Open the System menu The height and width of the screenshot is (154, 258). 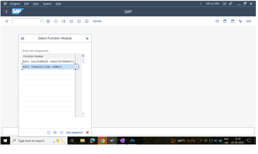point(47,4)
